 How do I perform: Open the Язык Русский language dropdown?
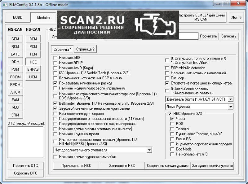tap(199, 107)
